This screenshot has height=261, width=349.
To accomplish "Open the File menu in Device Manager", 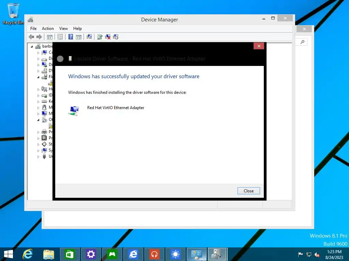I will (x=33, y=29).
